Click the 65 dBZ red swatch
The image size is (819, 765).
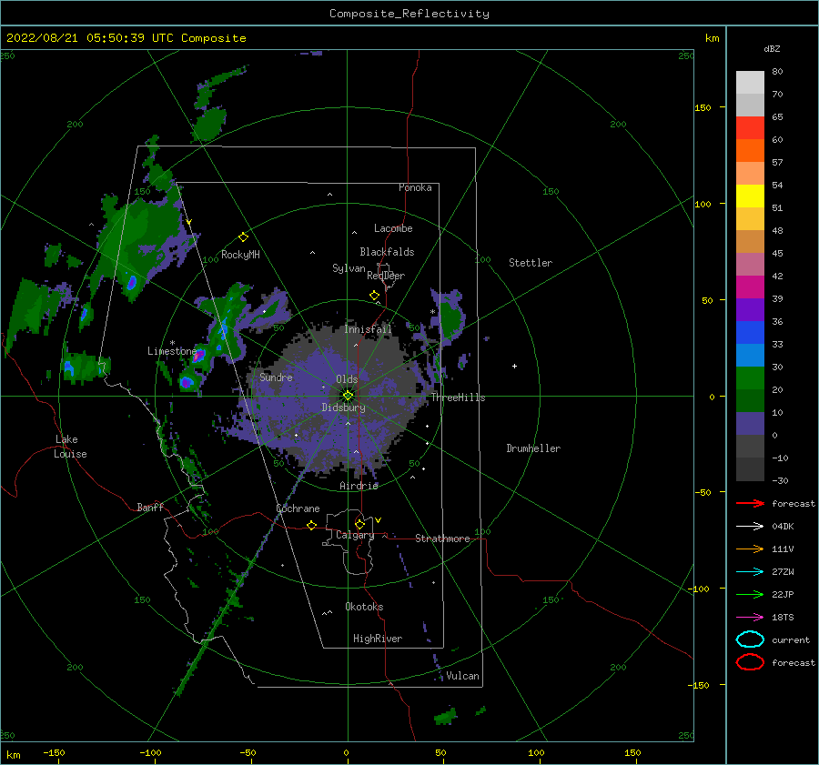pos(750,127)
